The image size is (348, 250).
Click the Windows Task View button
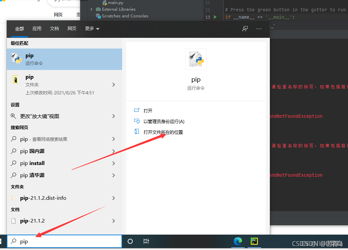click(x=146, y=241)
